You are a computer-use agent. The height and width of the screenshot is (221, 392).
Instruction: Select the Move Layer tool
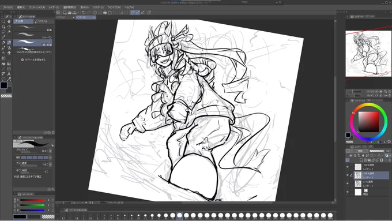pos(9,27)
